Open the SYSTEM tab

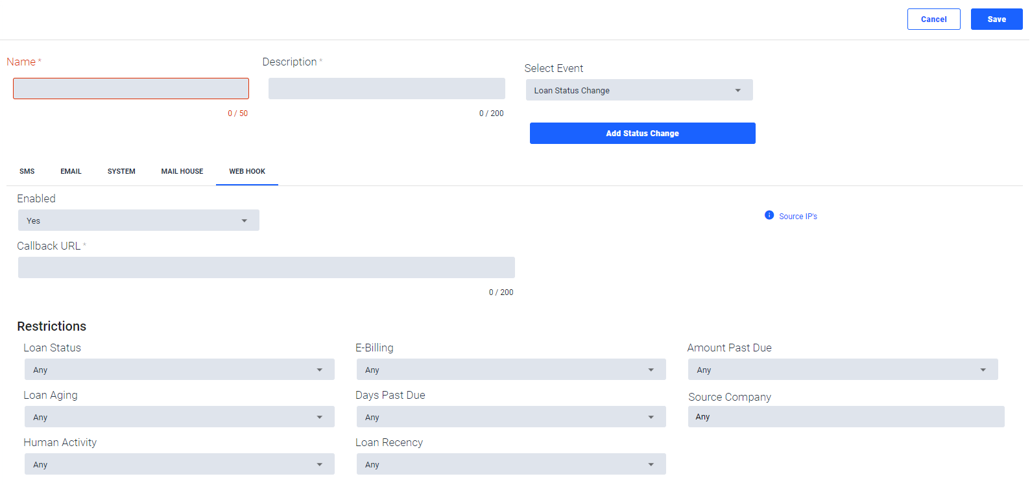121,172
